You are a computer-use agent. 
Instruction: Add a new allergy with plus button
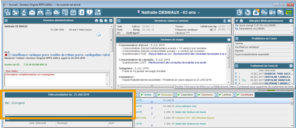[291, 21]
